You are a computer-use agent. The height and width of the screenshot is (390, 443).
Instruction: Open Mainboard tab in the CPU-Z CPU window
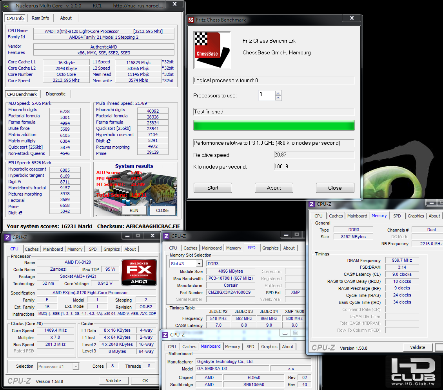(53, 249)
